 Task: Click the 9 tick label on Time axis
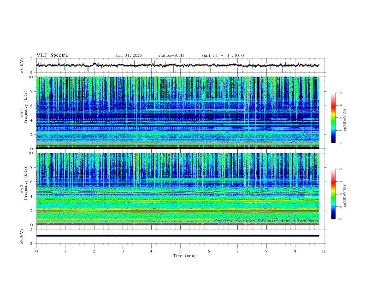[x=295, y=251]
